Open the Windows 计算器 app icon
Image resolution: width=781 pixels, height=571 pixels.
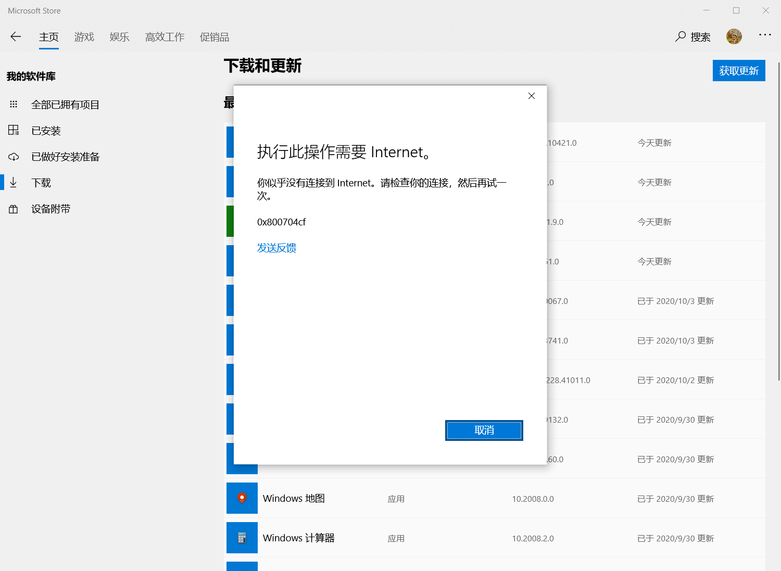coord(242,538)
